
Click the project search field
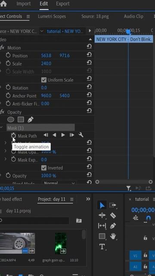pyautogui.click(x=34, y=220)
